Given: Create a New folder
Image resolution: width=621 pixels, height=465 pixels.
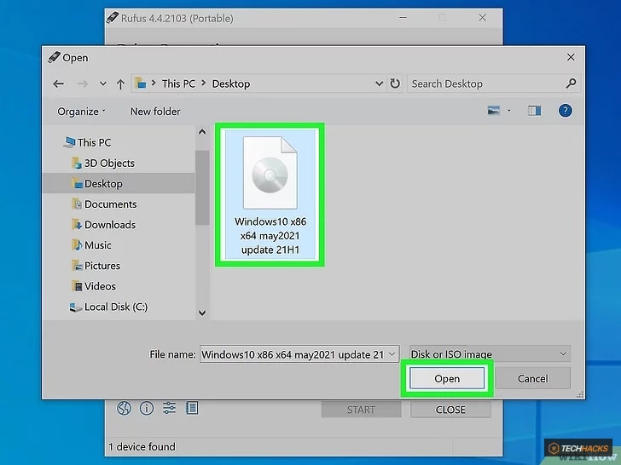Looking at the screenshot, I should click(155, 112).
